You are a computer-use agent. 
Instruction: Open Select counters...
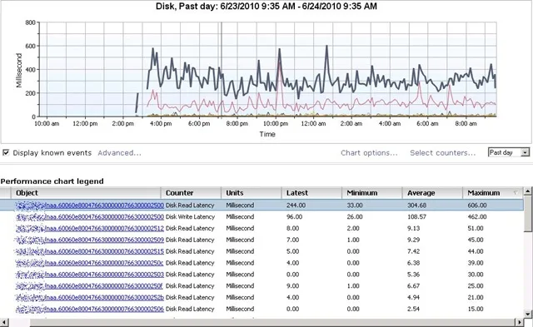click(x=442, y=153)
